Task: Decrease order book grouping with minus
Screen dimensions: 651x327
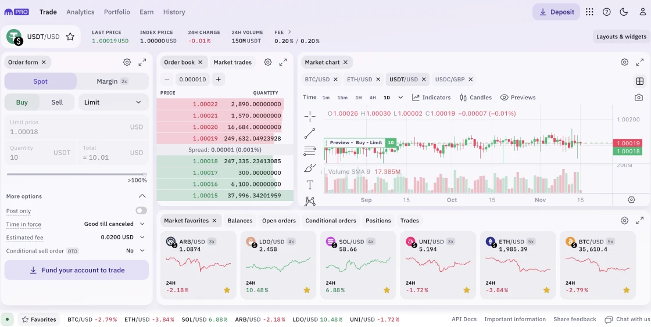Action: coord(167,79)
